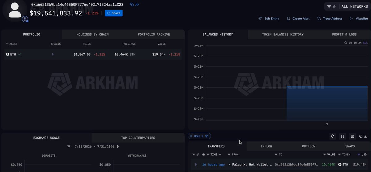
Task: Select the Swaps tab
Action: pos(350,146)
